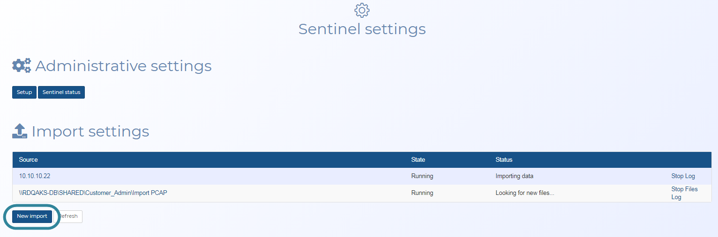Open the Log for 10.10.10.22 import

coord(690,176)
